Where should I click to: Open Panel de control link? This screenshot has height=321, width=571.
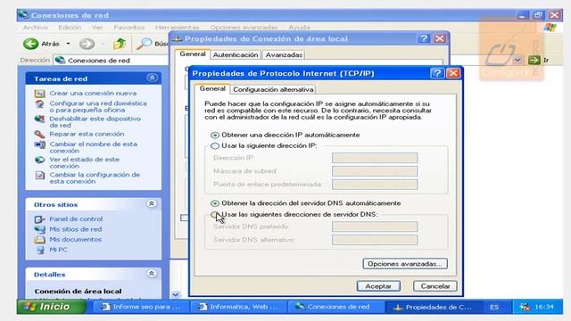76,219
